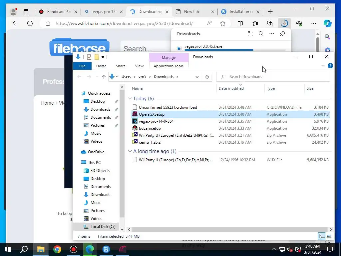This screenshot has width=341, height=256.
Task: Click New folder icon in Explorer title bar
Action: (97, 57)
